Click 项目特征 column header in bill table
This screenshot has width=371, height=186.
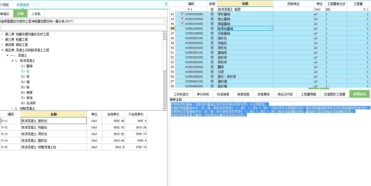293,4
